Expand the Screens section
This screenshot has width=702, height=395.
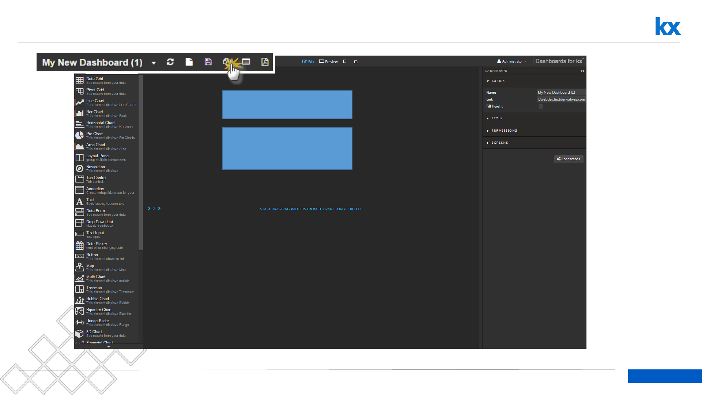click(x=499, y=143)
